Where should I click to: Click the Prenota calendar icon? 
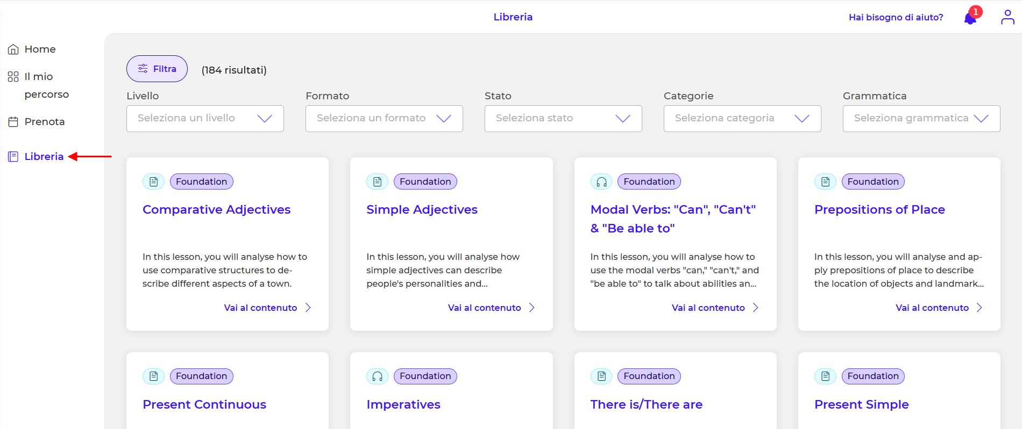click(13, 122)
